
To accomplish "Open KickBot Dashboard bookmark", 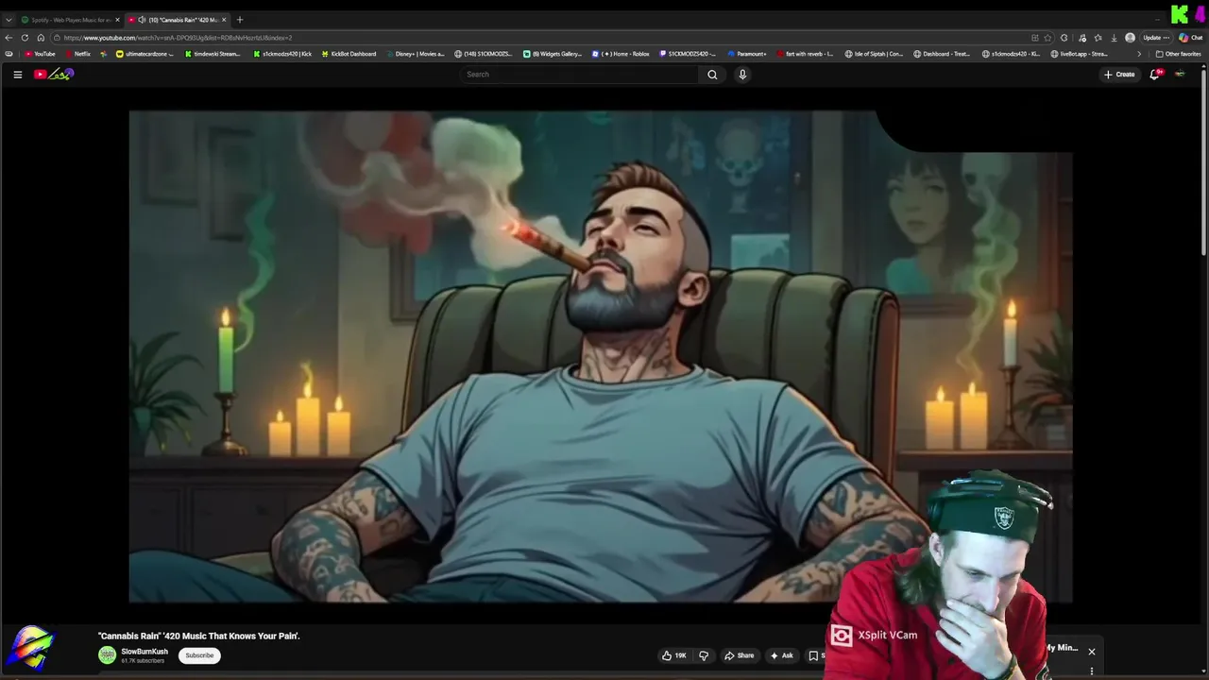I will pyautogui.click(x=349, y=54).
